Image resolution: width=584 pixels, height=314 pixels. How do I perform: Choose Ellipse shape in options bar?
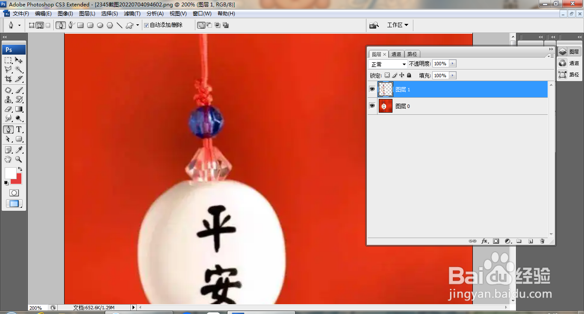point(100,25)
